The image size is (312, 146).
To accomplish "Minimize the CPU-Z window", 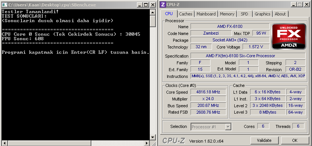I will coord(294,5).
